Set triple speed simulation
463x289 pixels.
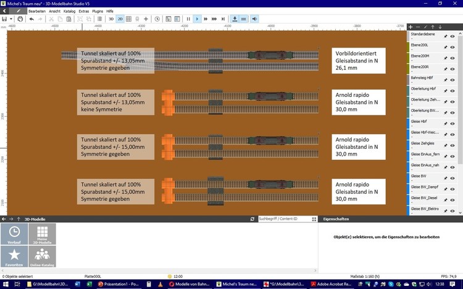click(x=214, y=19)
